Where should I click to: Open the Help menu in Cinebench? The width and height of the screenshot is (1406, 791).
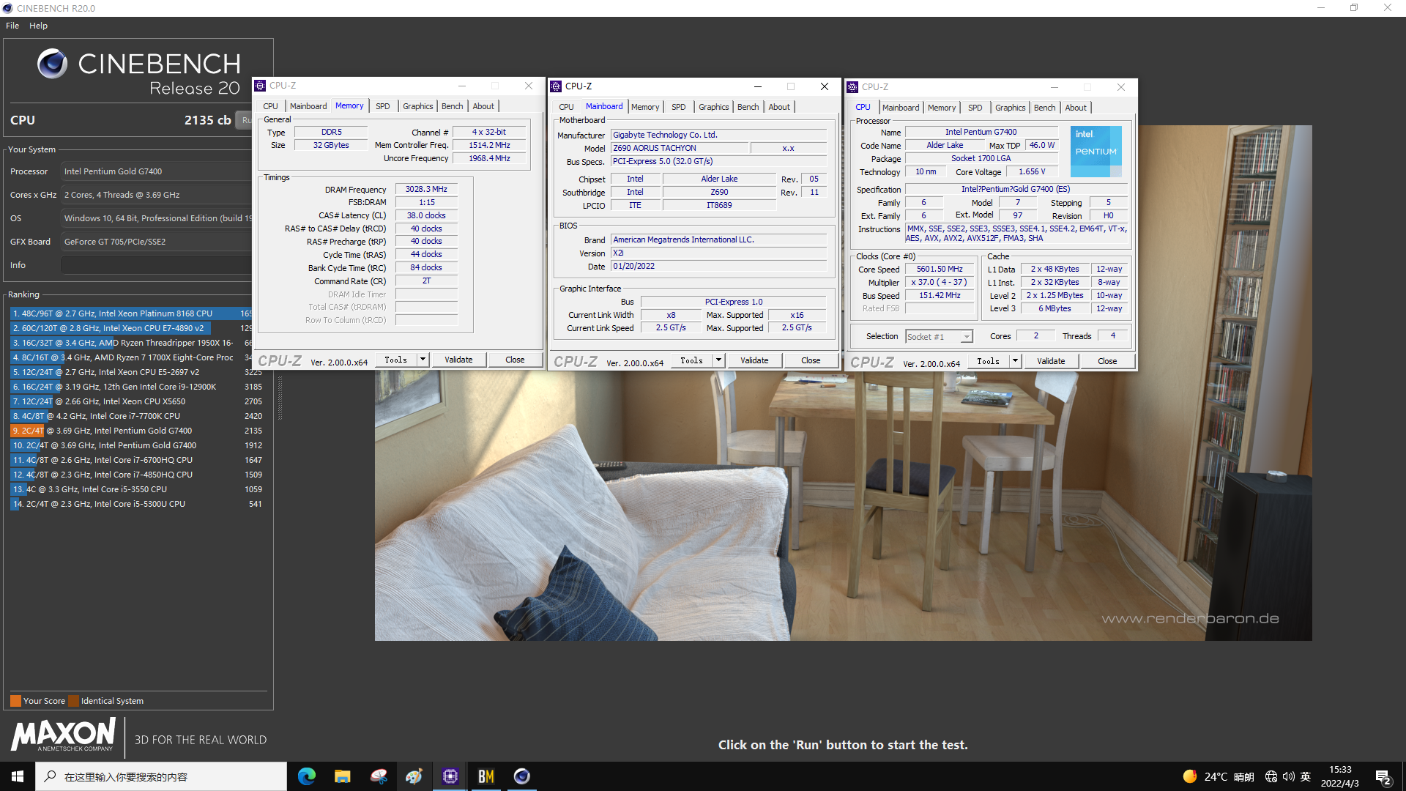[x=38, y=26]
